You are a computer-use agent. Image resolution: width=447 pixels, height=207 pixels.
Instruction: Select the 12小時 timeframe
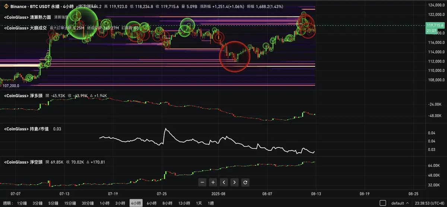[184, 203]
